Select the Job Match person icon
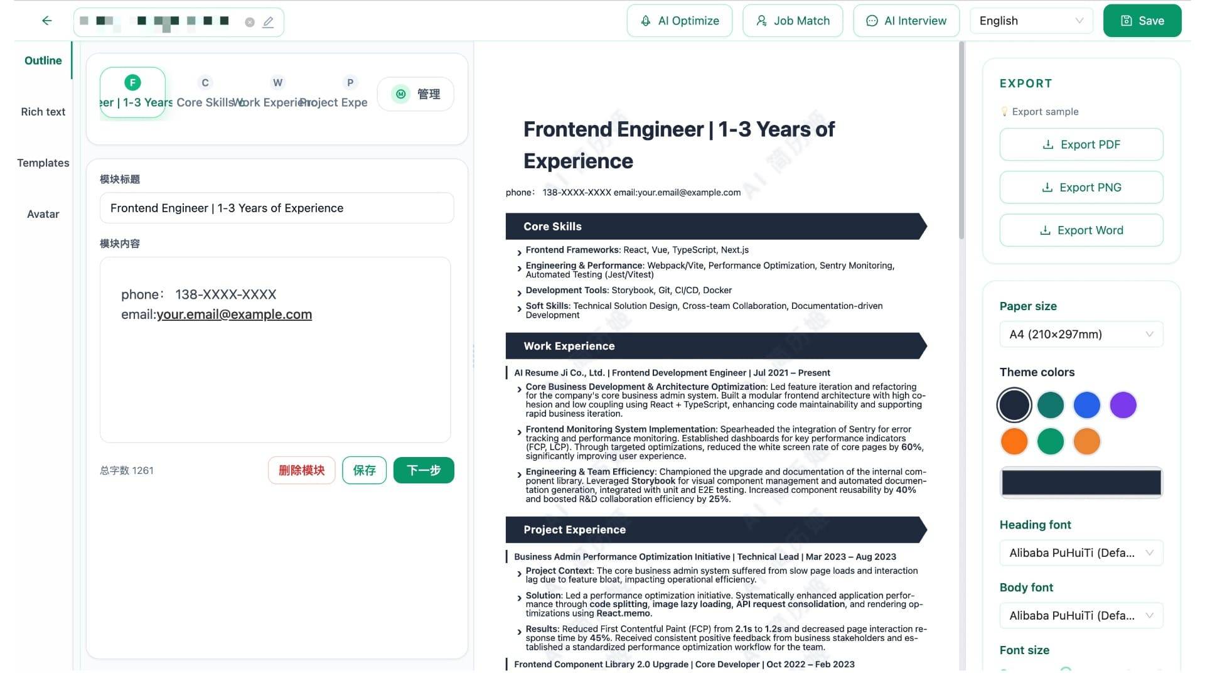Viewport: 1205px width, 678px height. [761, 20]
